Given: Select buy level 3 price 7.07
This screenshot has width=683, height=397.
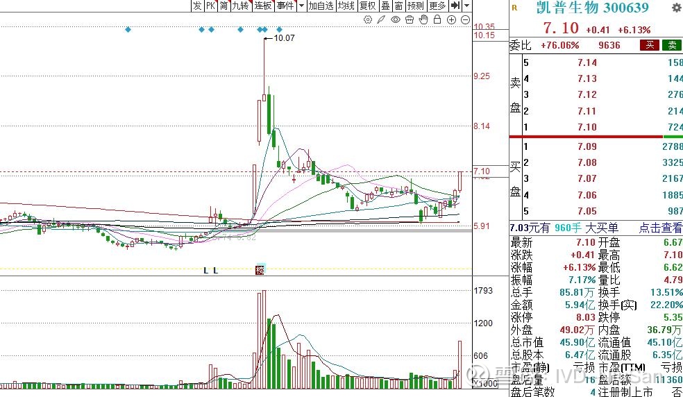Looking at the screenshot, I should (x=587, y=178).
